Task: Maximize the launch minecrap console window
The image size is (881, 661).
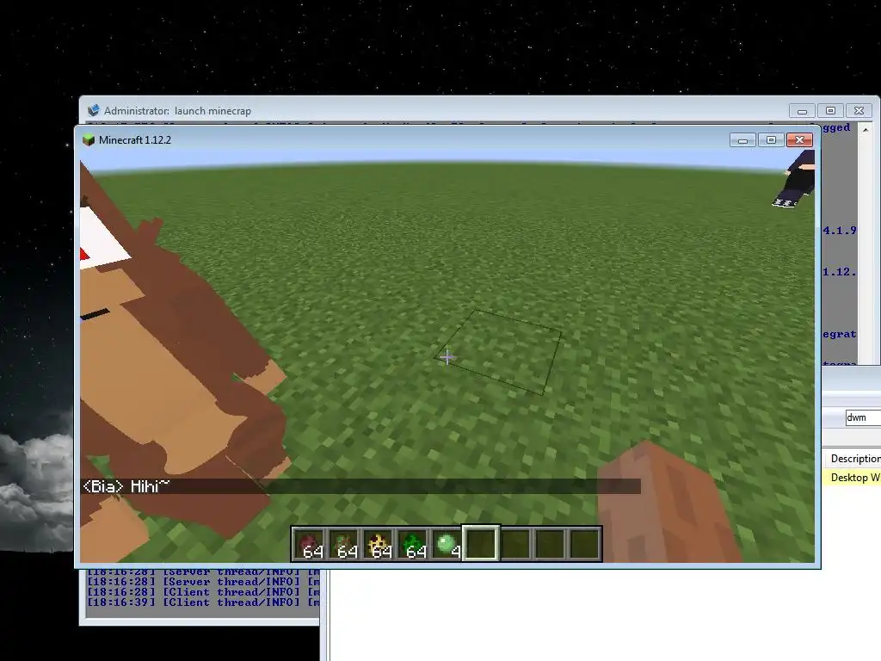Action: tap(830, 111)
